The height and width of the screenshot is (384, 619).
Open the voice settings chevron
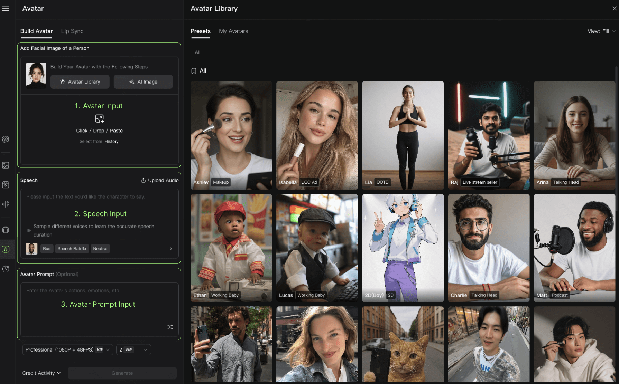pos(171,249)
